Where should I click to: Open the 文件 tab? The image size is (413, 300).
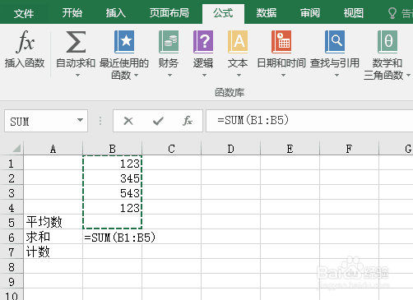(x=24, y=13)
